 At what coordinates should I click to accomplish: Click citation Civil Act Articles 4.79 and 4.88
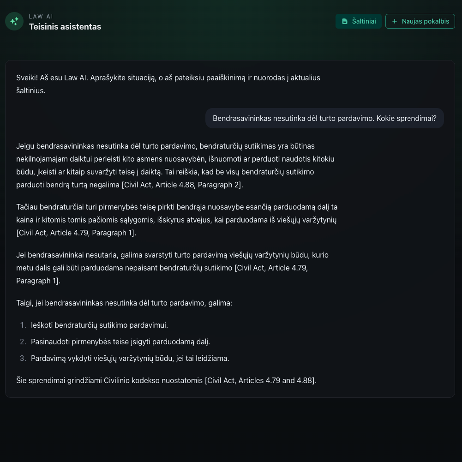(x=260, y=380)
